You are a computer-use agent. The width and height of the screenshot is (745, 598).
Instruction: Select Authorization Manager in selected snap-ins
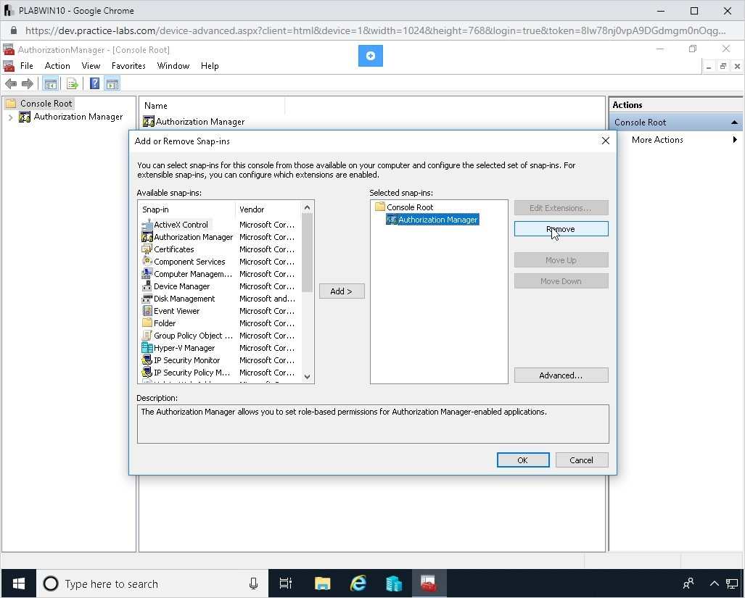pyautogui.click(x=432, y=220)
